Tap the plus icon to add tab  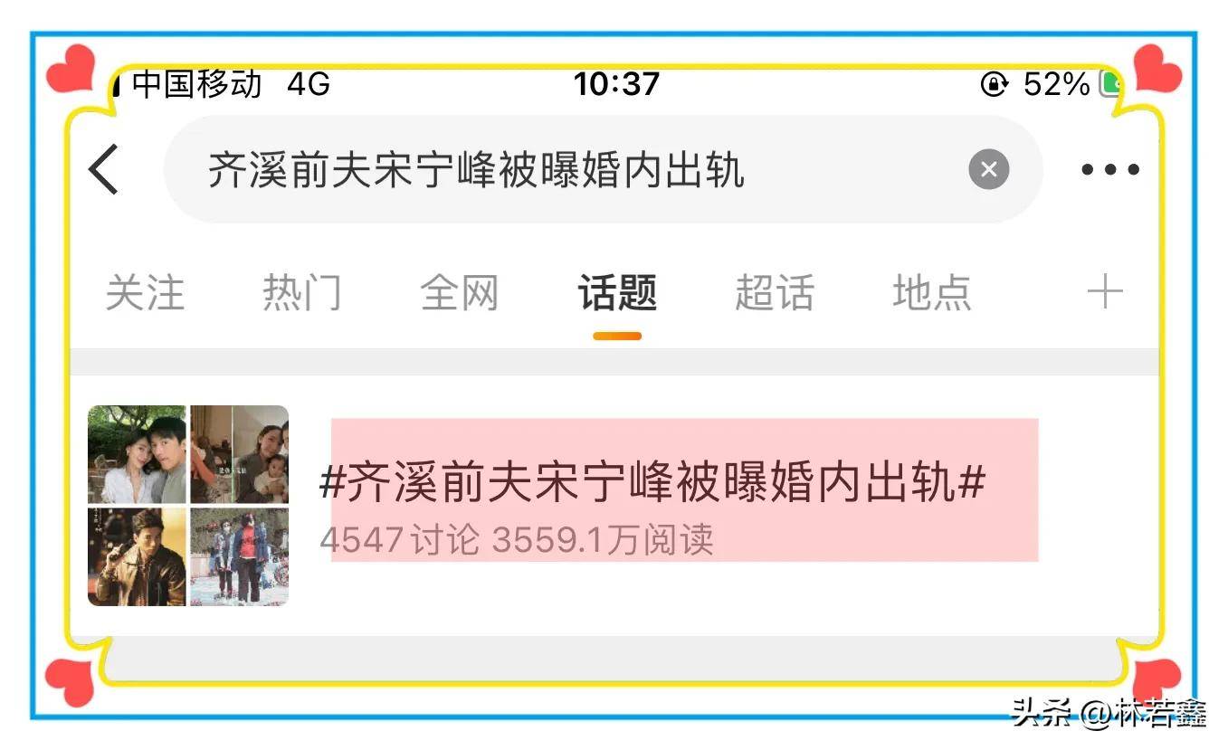point(1104,292)
